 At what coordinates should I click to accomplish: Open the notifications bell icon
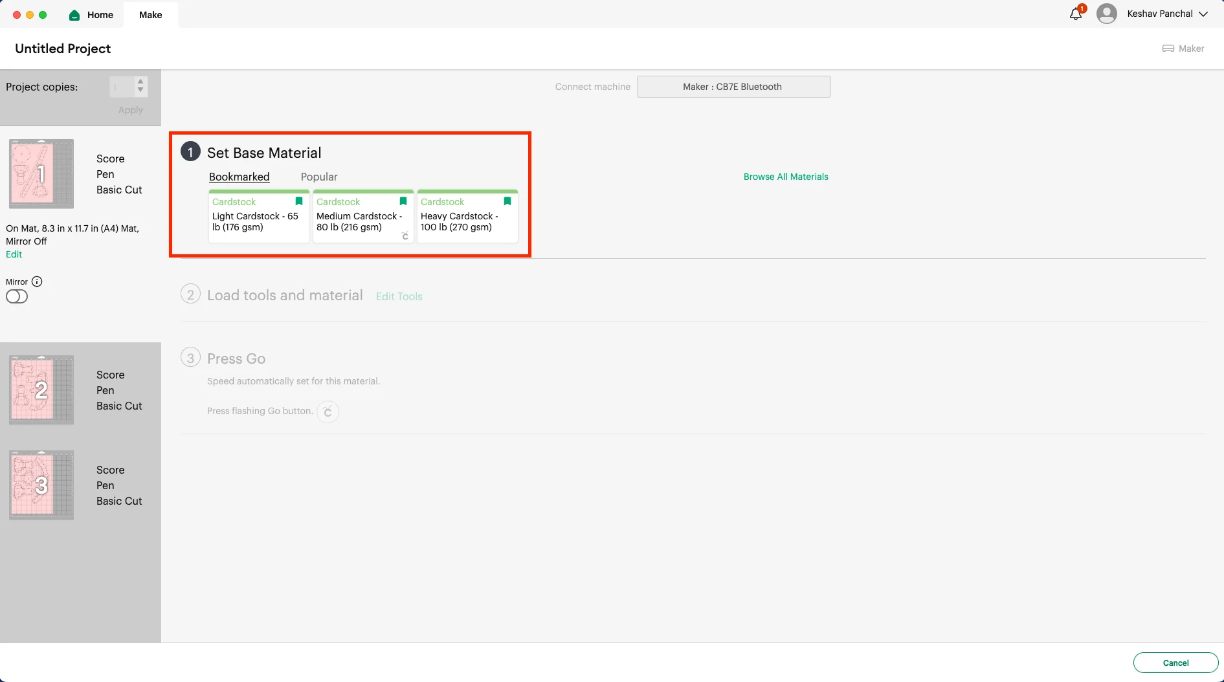(1076, 14)
